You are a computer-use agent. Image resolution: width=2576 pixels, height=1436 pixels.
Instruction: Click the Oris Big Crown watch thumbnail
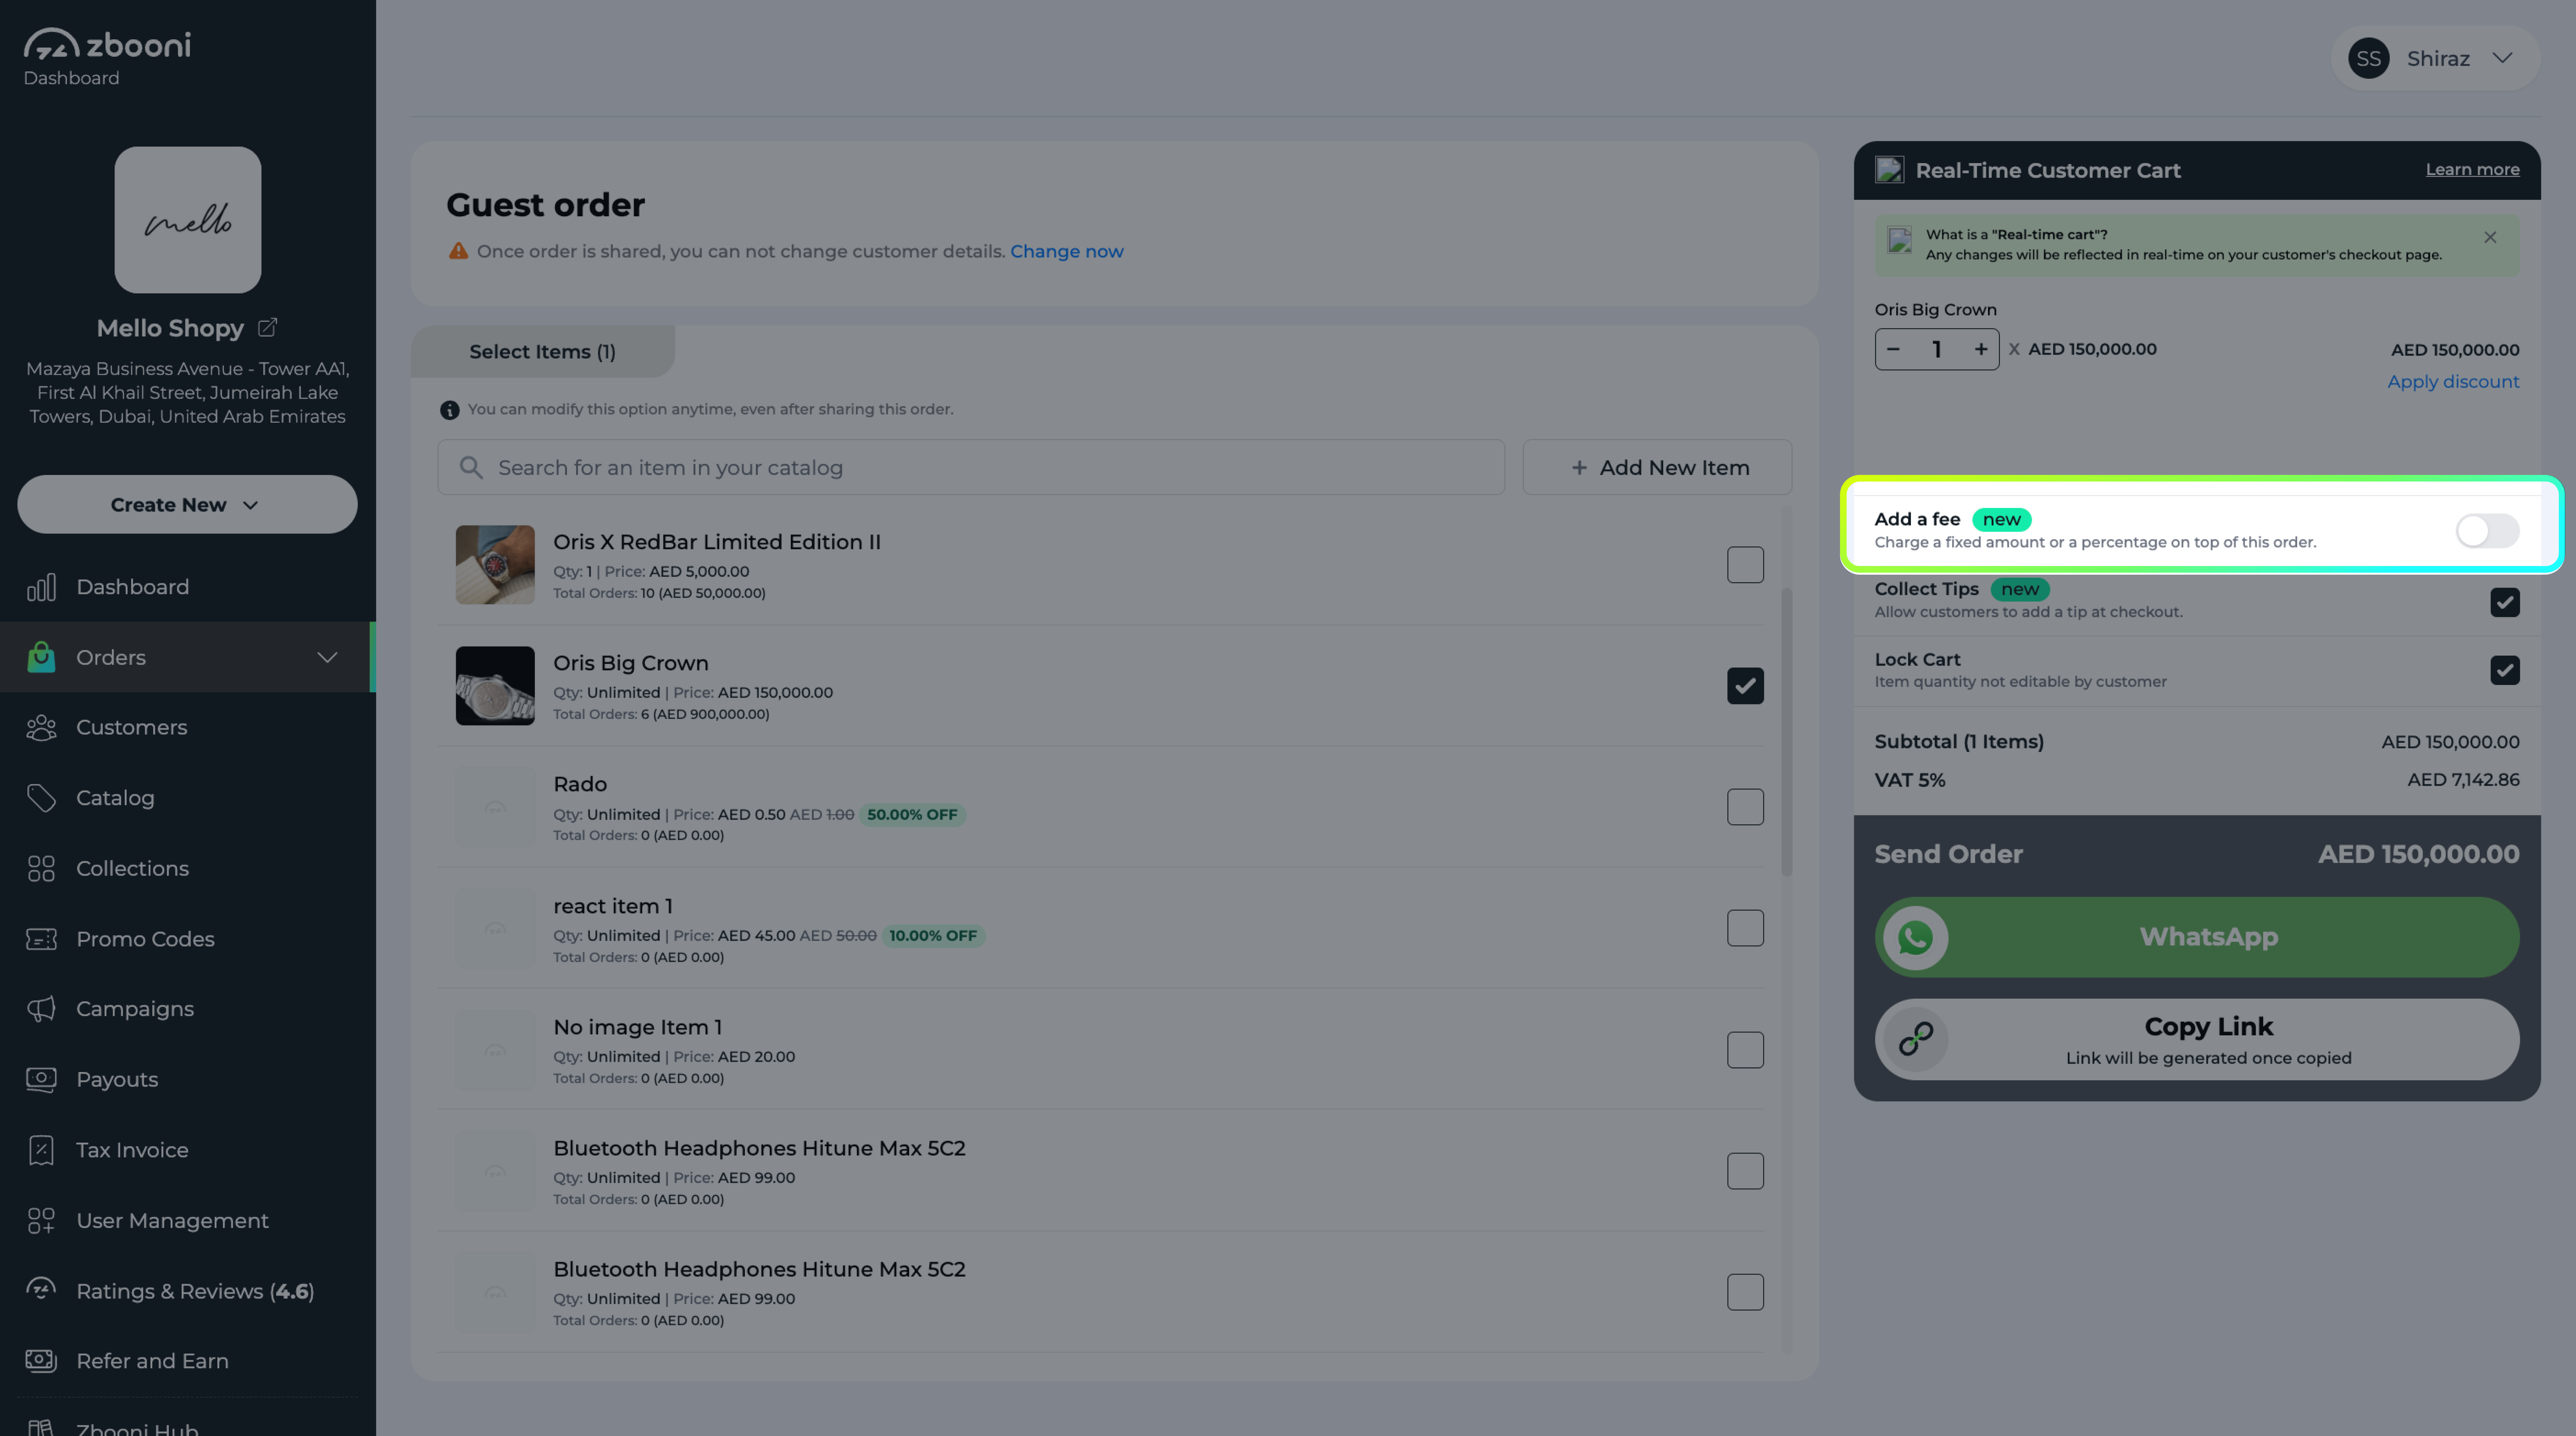click(495, 686)
